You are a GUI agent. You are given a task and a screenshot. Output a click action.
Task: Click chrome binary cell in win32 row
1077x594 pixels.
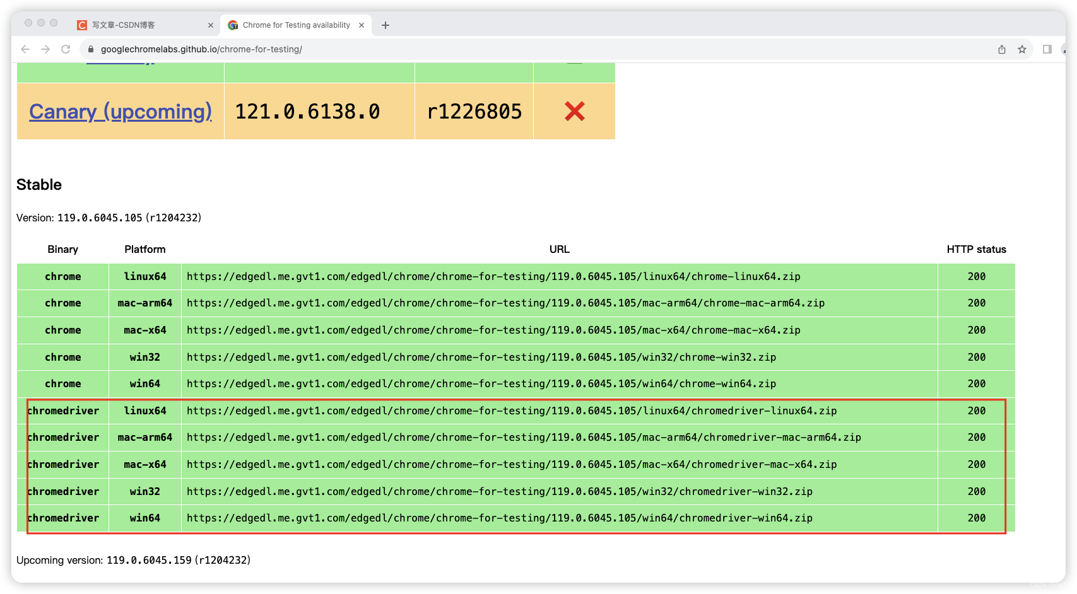pyautogui.click(x=63, y=358)
